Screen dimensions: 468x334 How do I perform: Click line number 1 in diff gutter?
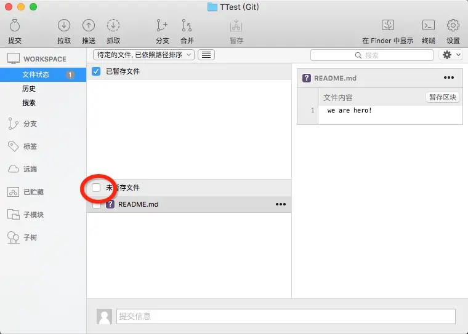click(312, 110)
